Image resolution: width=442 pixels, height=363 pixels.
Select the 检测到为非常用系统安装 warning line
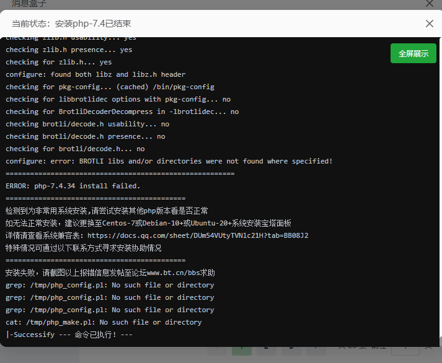point(107,211)
